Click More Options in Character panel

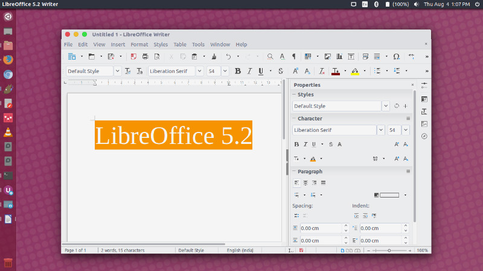408,118
